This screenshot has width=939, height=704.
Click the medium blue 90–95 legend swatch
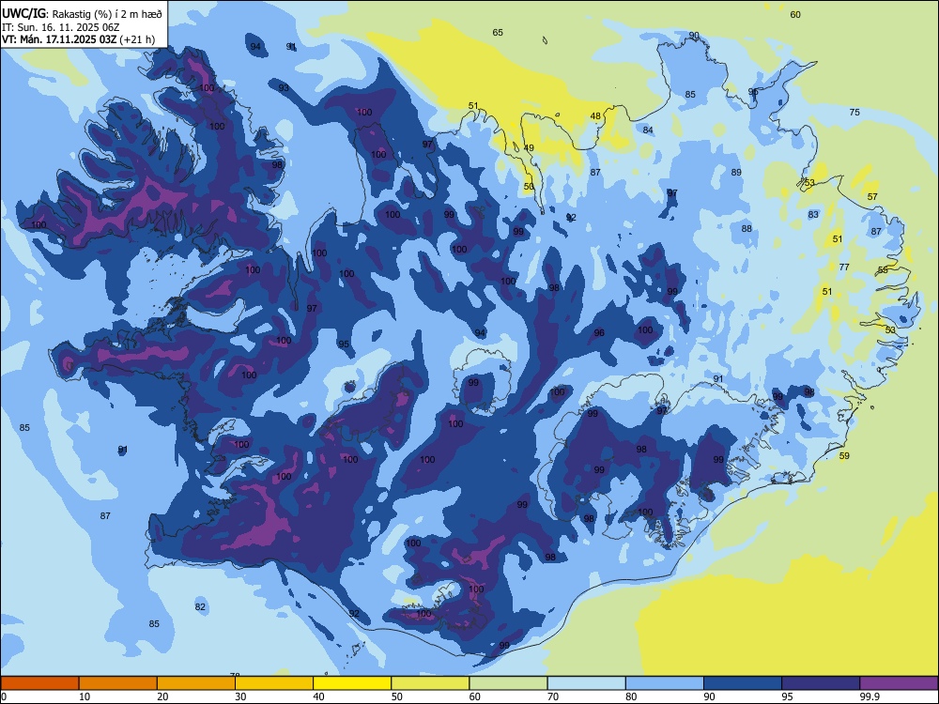tap(743, 683)
